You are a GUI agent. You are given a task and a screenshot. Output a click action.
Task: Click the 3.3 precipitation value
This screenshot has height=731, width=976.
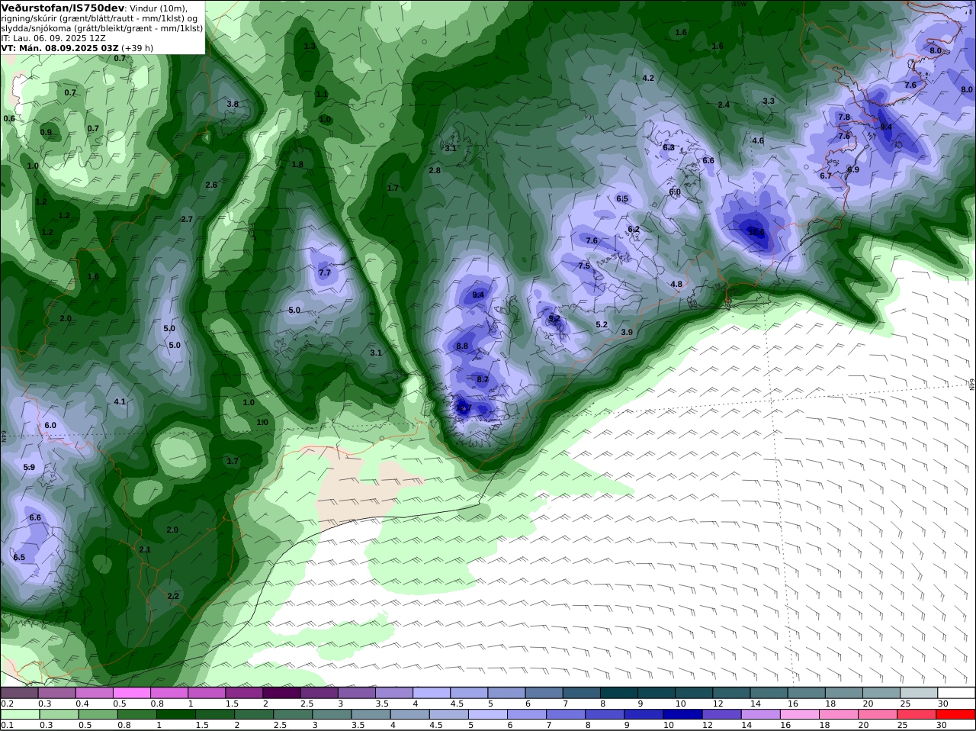click(769, 101)
